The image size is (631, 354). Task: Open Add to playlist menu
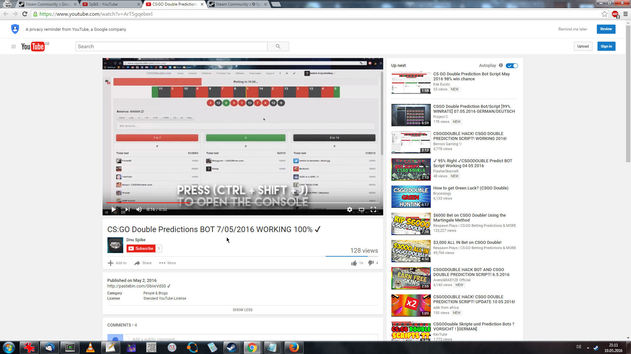pos(117,263)
